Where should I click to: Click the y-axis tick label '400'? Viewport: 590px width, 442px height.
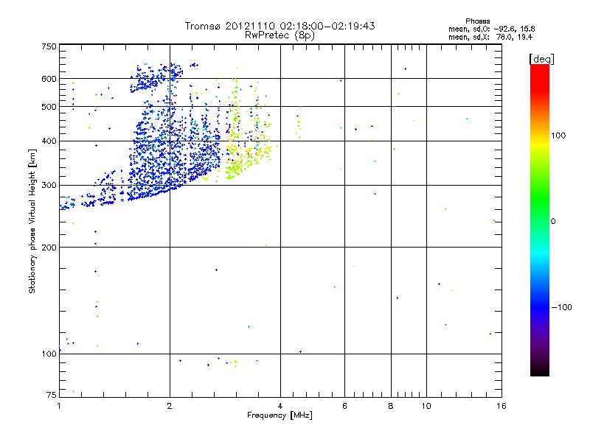pos(49,141)
